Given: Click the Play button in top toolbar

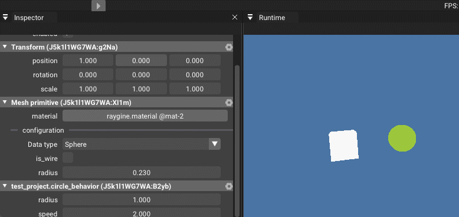Looking at the screenshot, I should (x=99, y=5).
